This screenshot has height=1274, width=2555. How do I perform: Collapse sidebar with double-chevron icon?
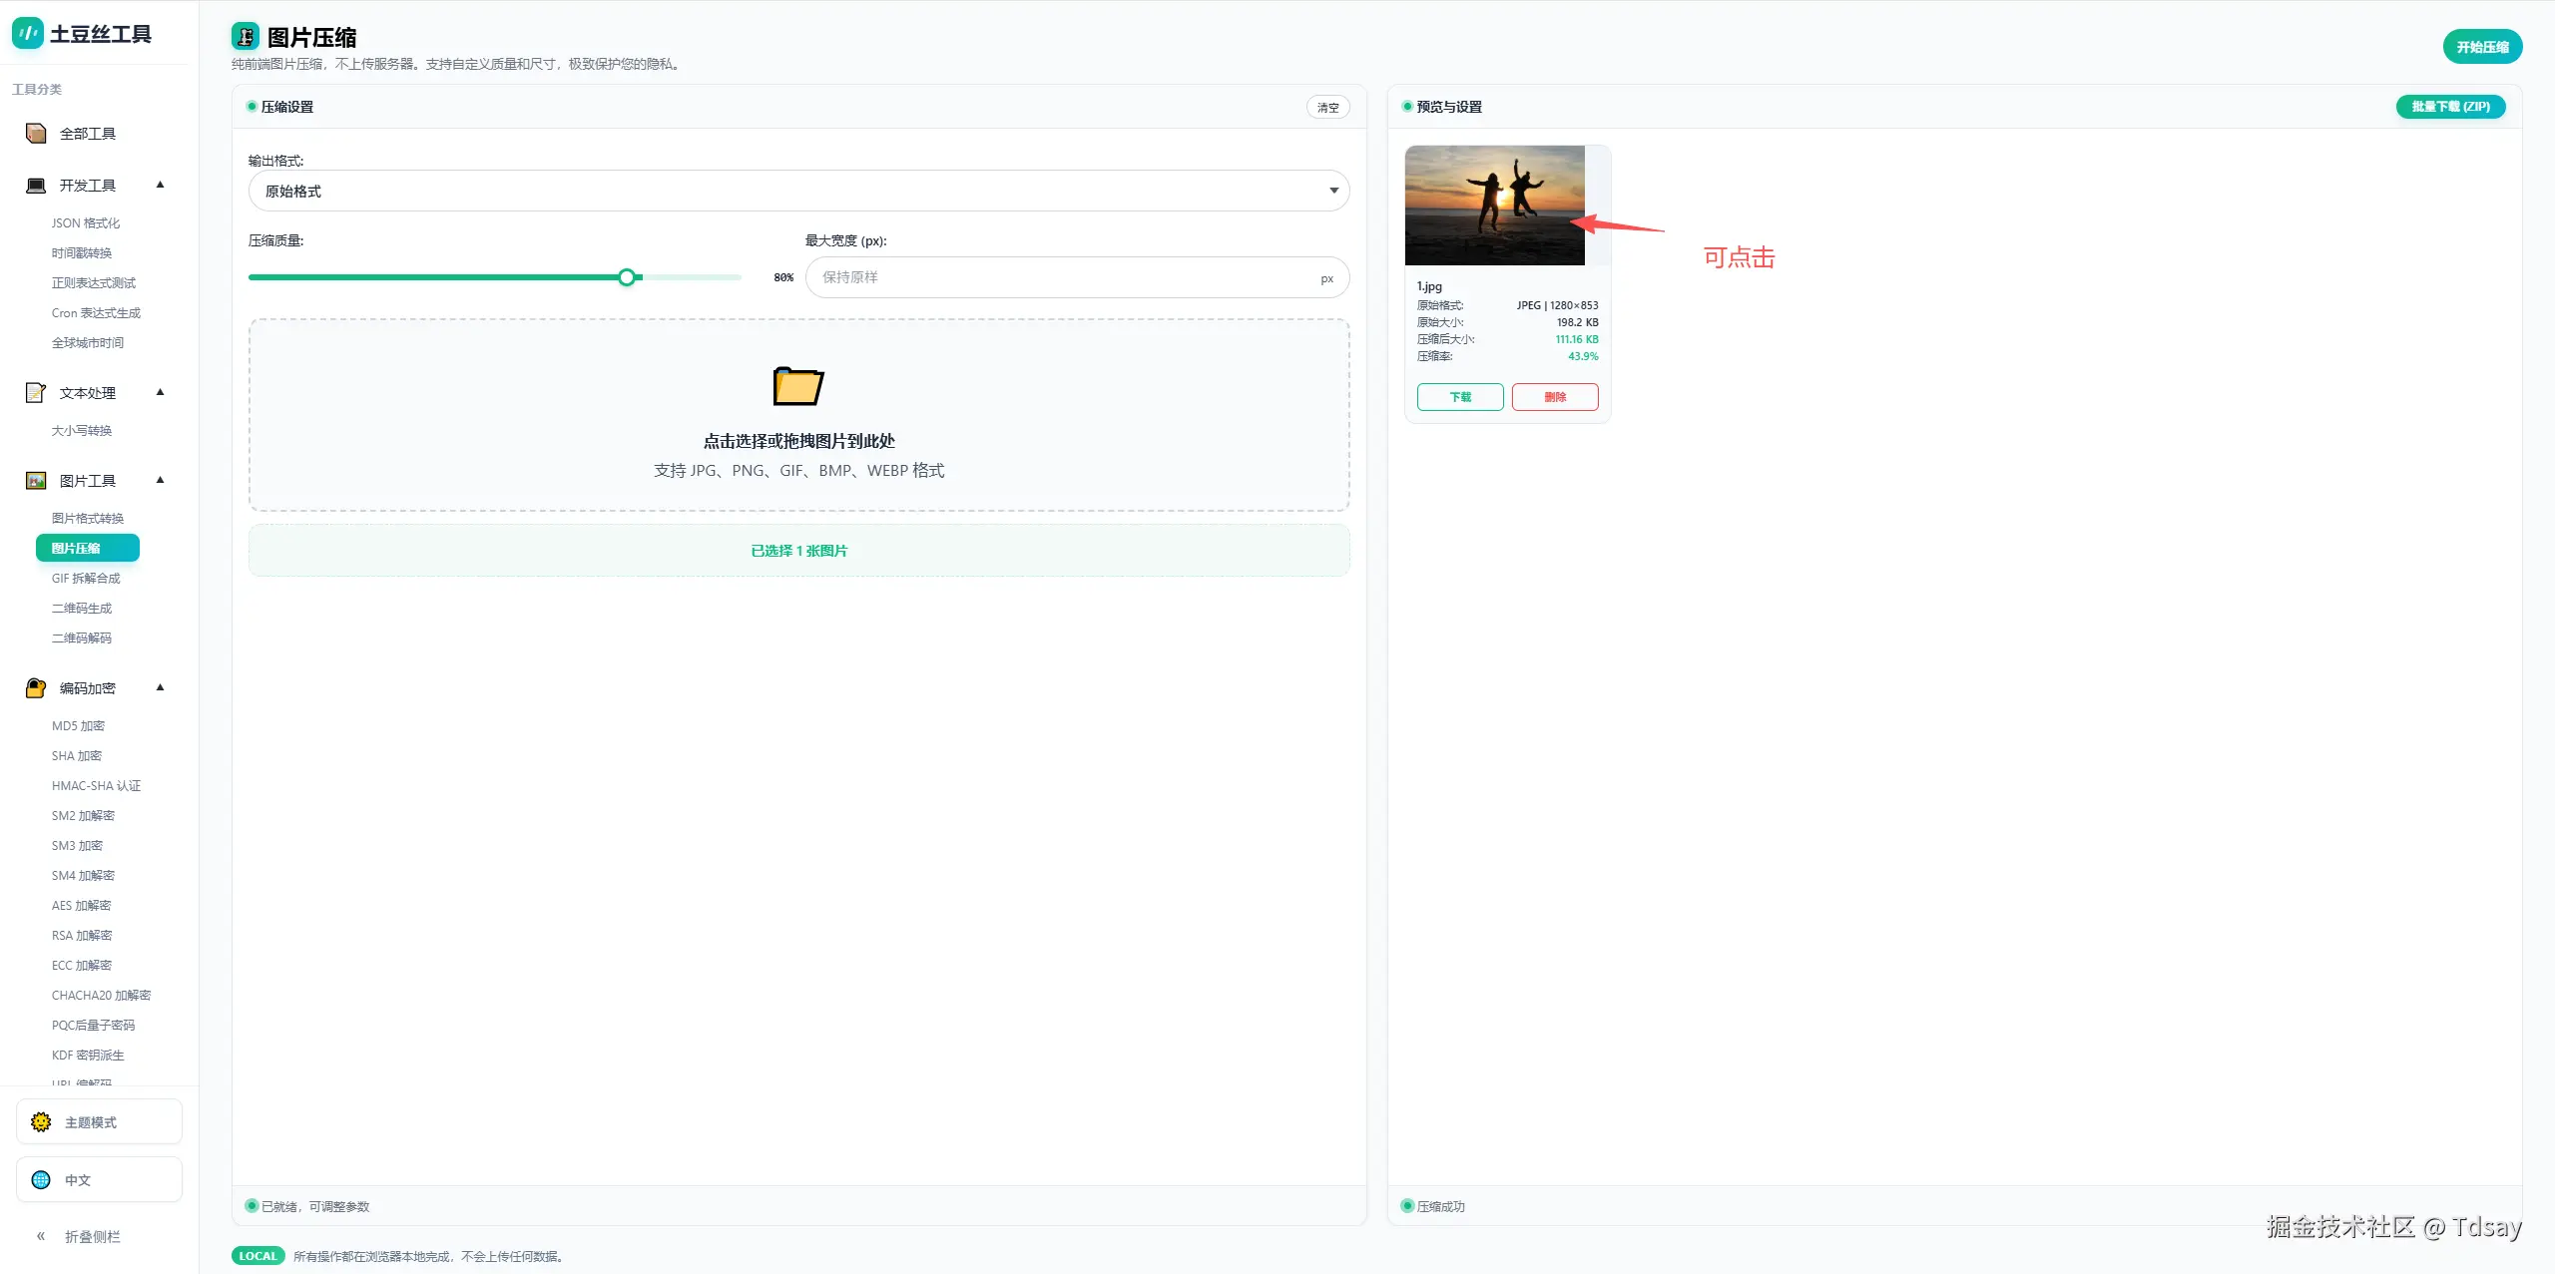pyautogui.click(x=41, y=1236)
